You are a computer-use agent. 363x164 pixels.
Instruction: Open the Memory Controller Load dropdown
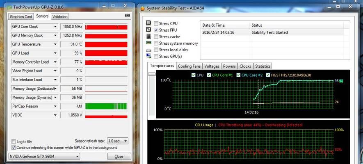(x=55, y=62)
